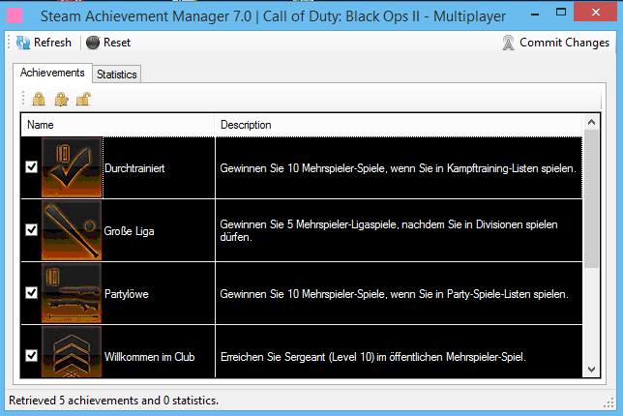The height and width of the screenshot is (416, 623).
Task: Click the Reset bomb icon button
Action: point(108,43)
